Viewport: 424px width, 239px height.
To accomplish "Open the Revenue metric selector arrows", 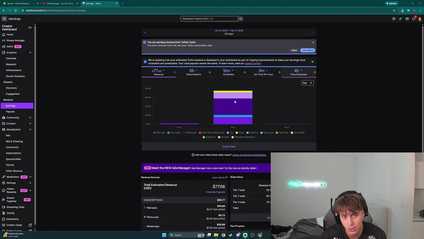I will [174, 72].
